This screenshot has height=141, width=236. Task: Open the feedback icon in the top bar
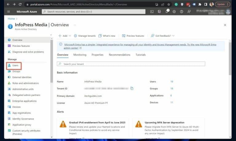(189, 12)
